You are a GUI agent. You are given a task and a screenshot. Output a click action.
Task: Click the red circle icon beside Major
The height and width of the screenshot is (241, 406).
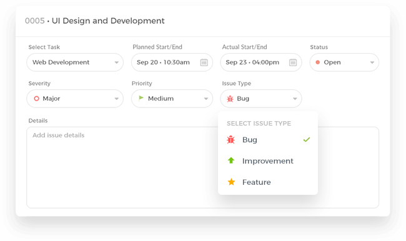[x=36, y=99]
